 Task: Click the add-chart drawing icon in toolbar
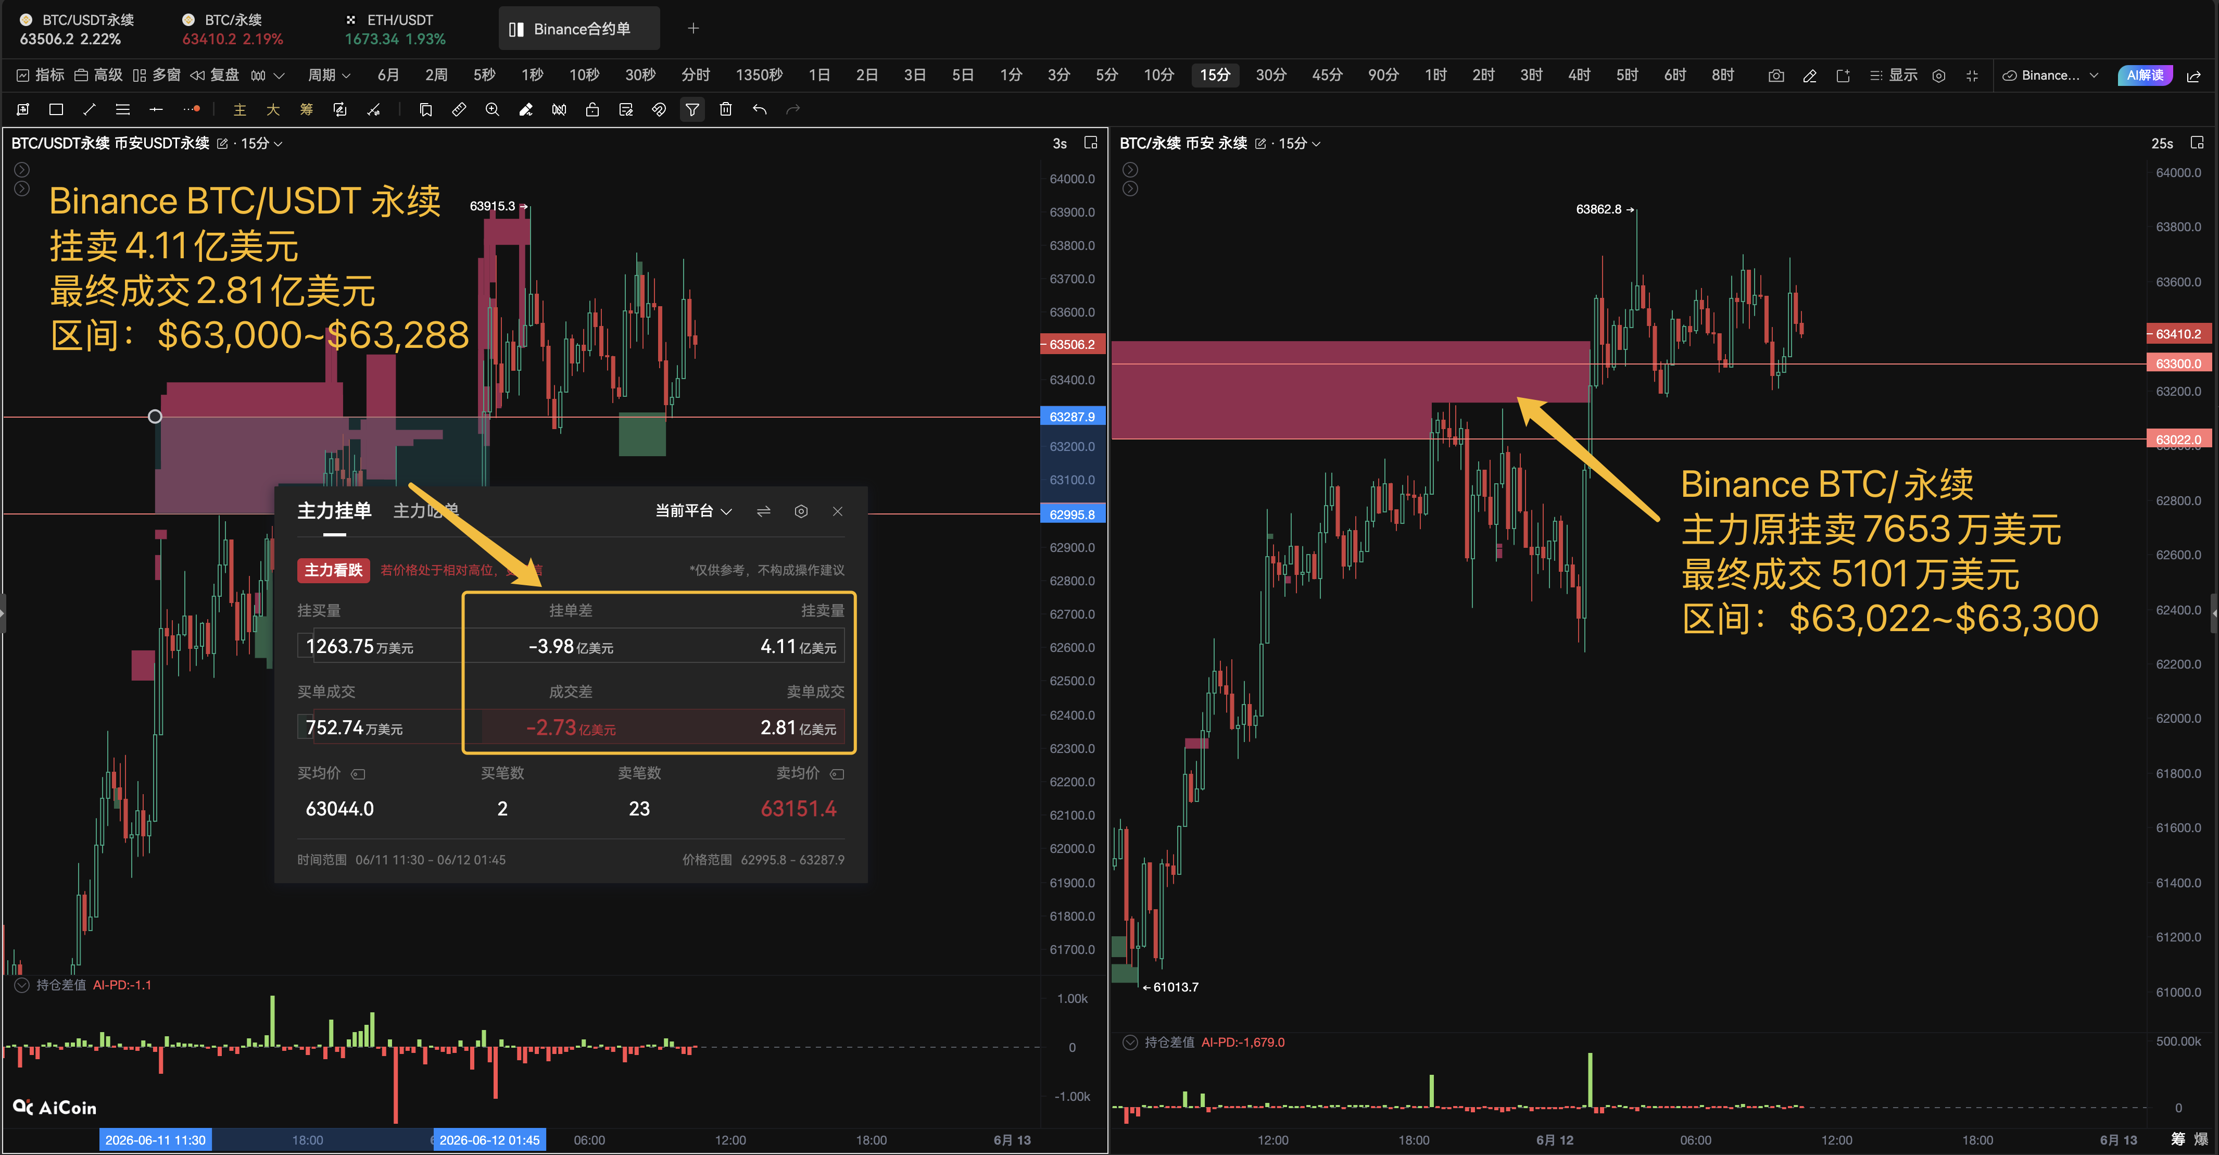point(23,109)
